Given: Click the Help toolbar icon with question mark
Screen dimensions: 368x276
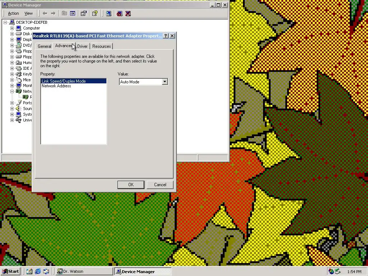Looking at the screenshot, I should [95, 13].
